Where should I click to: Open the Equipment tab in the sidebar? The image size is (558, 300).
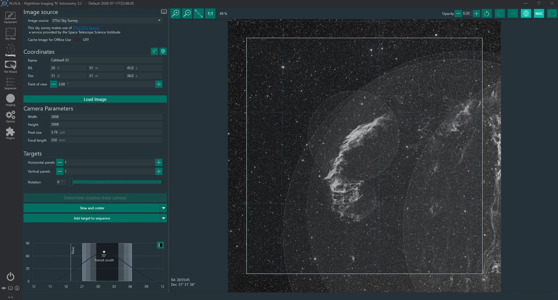[x=10, y=17]
